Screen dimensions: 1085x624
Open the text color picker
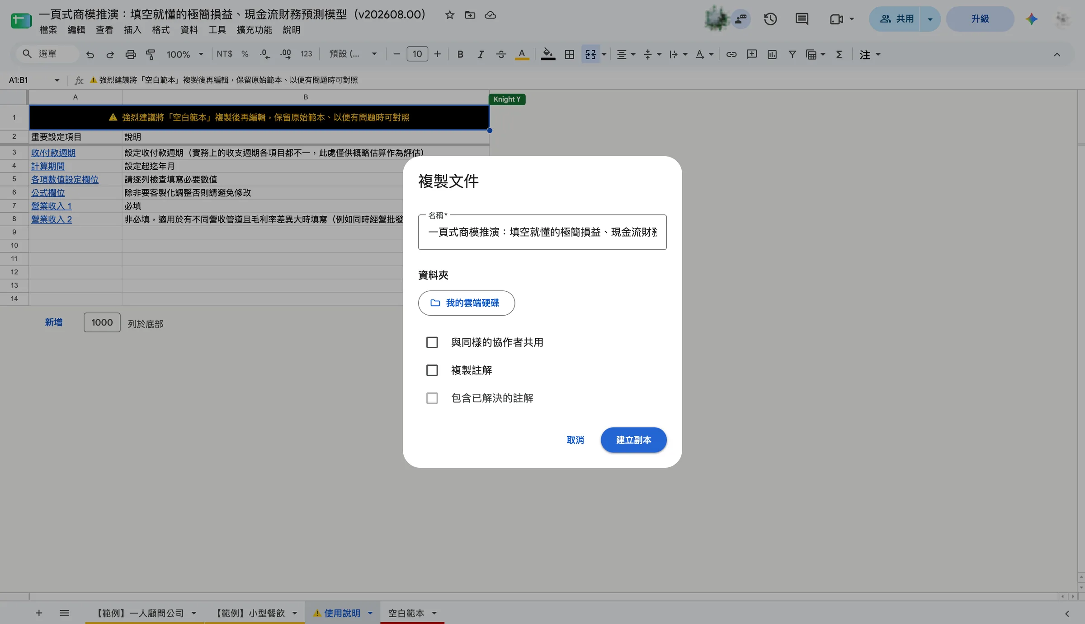[522, 55]
